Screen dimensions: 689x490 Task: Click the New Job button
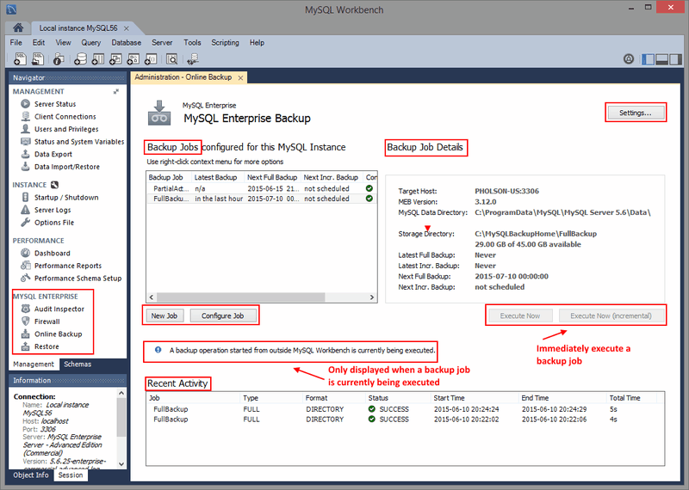click(164, 315)
